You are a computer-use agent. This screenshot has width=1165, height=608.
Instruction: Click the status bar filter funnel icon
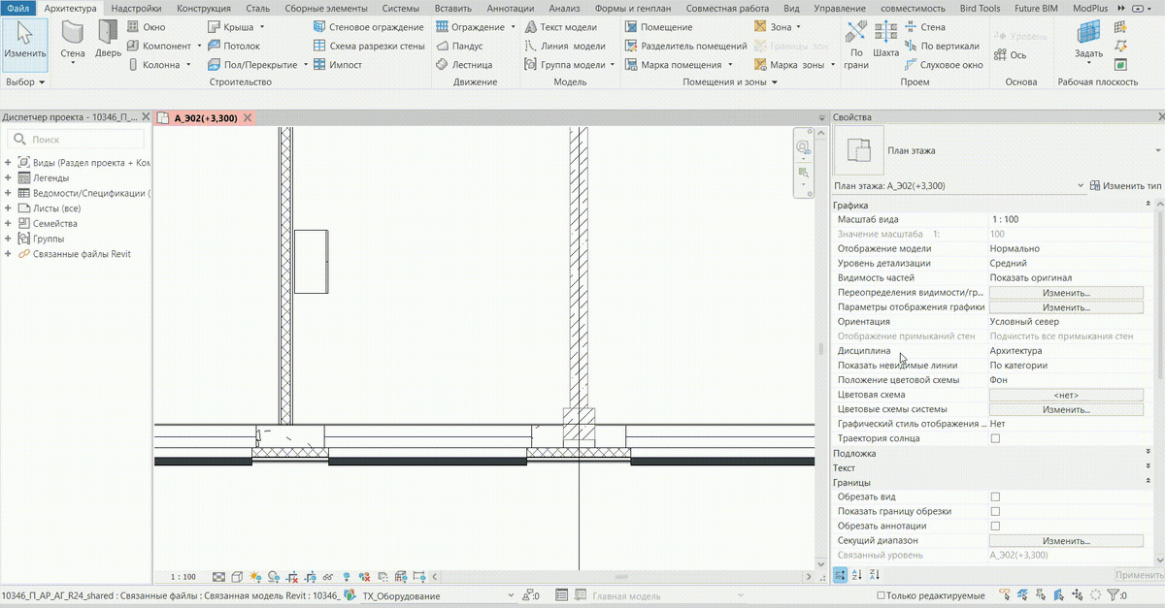(1114, 595)
